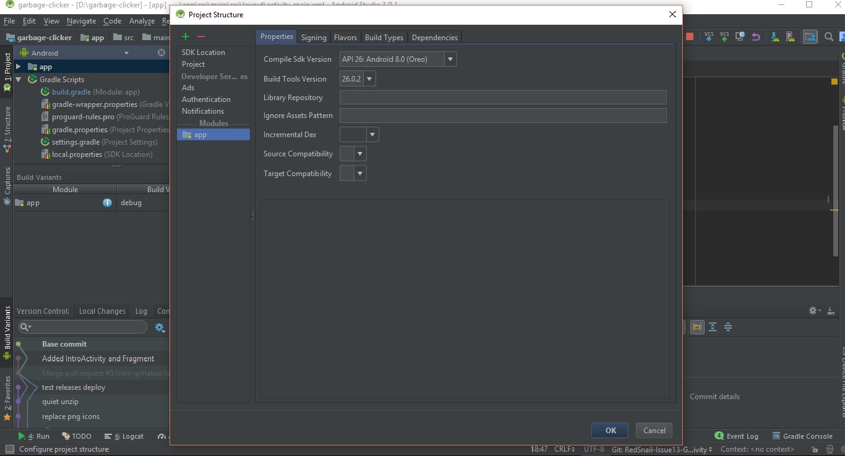Click highlighted Project Structure toolbar icon
Image resolution: width=845 pixels, height=456 pixels.
[x=810, y=37]
